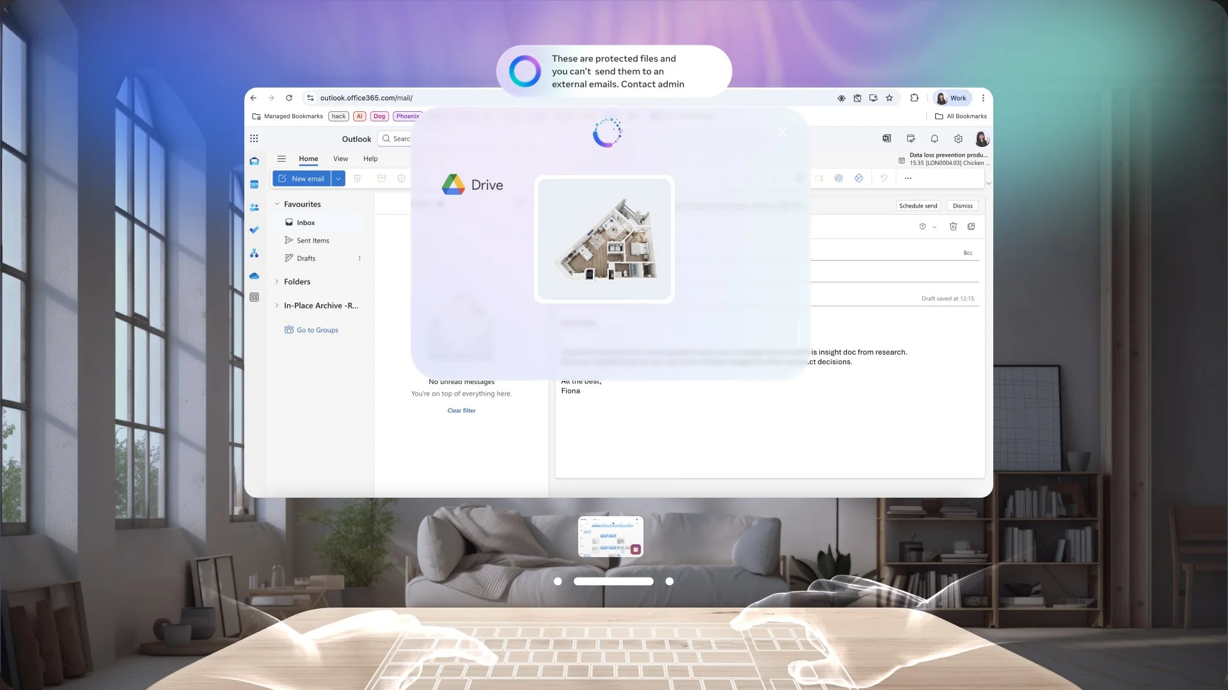Viewport: 1228px width, 690px height.
Task: Bookmark page with the star icon
Action: (x=889, y=98)
